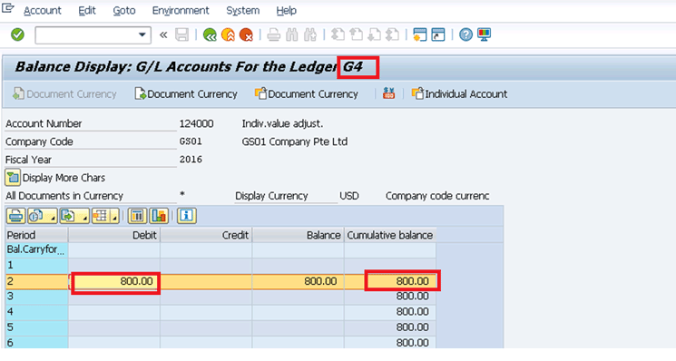
Task: Select period 1 row label
Action: point(37,266)
